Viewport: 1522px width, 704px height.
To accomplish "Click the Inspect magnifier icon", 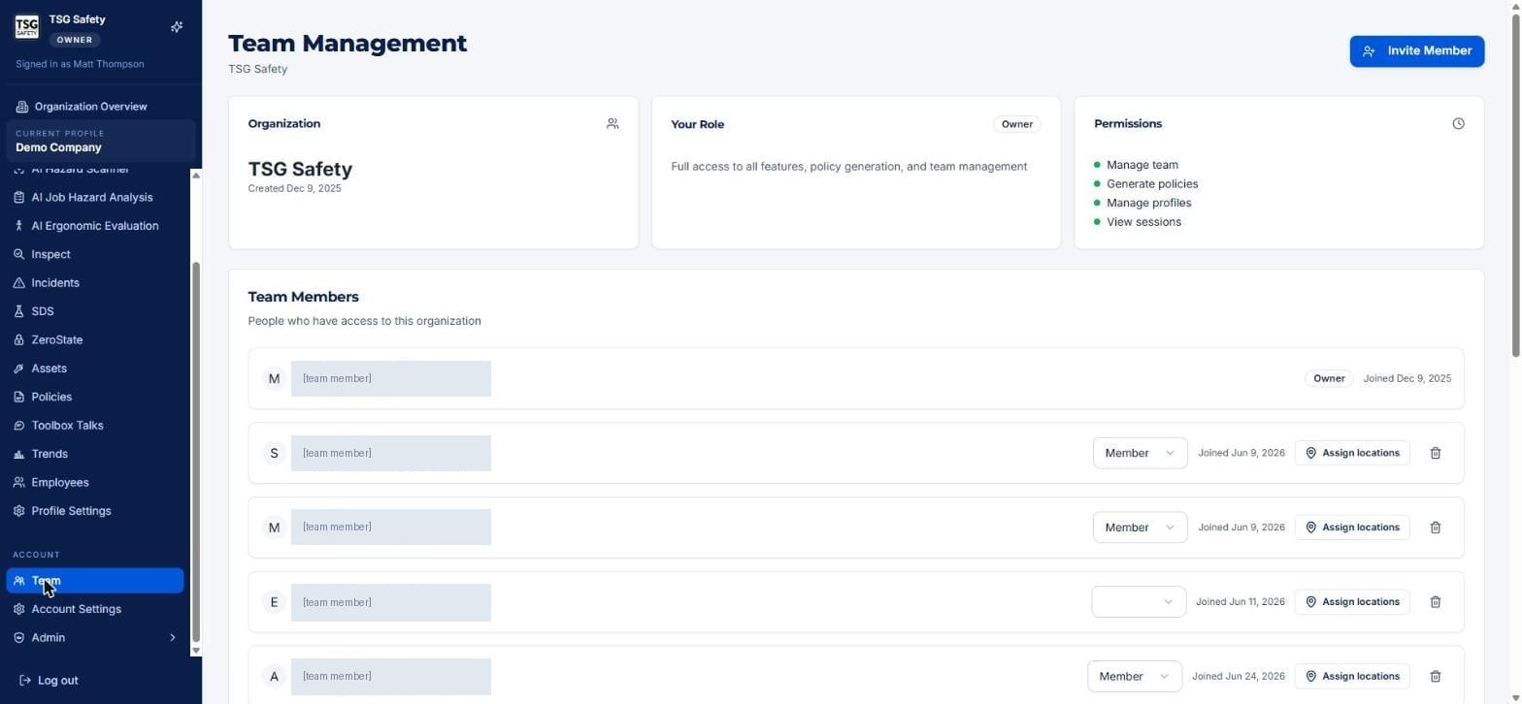I will tap(19, 255).
